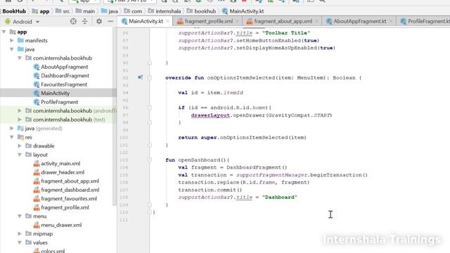Click the internshala breadcrumb

(x=165, y=11)
